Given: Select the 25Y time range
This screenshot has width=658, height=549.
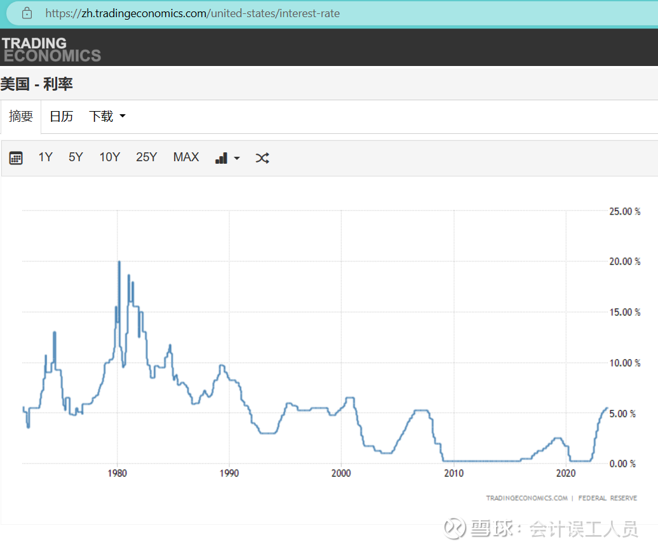Looking at the screenshot, I should pyautogui.click(x=146, y=157).
